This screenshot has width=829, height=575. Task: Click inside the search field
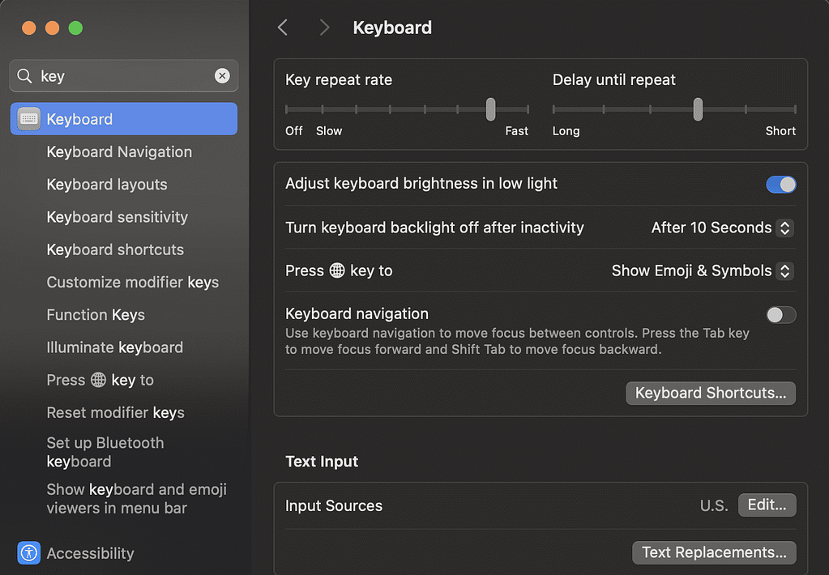coord(122,76)
